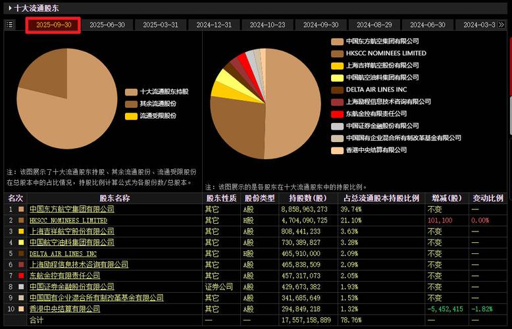Open shareholder link DELTA AIR LINES INC in table
512x329 pixels.
(63, 253)
